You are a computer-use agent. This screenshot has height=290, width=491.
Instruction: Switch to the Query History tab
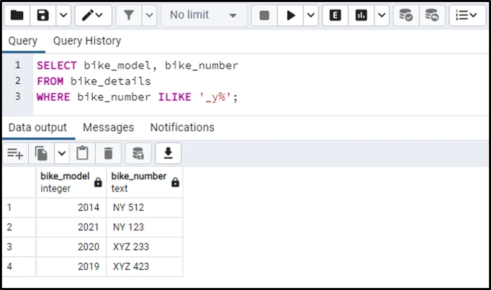(87, 41)
